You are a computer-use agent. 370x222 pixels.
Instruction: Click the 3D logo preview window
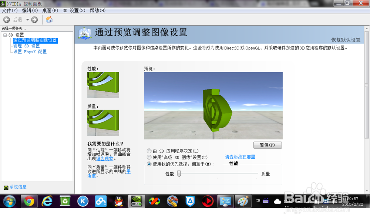tap(213, 106)
